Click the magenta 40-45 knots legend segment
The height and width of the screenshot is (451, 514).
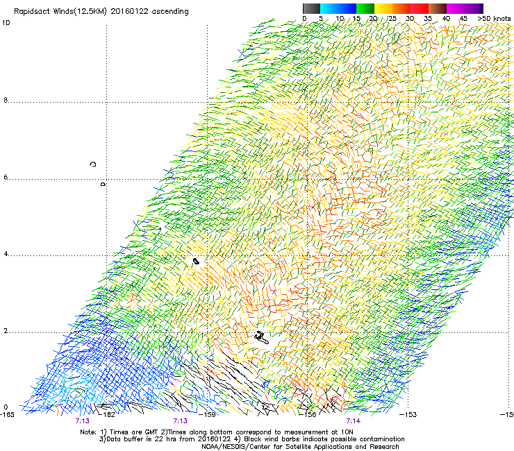point(456,8)
